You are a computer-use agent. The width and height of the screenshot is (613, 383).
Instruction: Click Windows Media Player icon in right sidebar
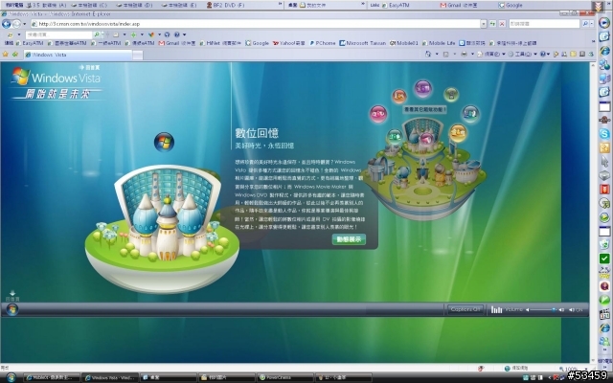point(604,23)
